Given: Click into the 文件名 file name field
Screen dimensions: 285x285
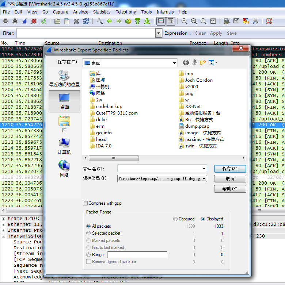Looking at the screenshot, I should pyautogui.click(x=160, y=169).
